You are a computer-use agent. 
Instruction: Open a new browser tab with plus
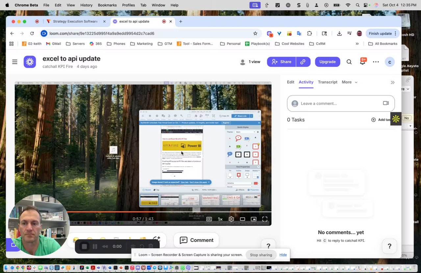(x=181, y=21)
